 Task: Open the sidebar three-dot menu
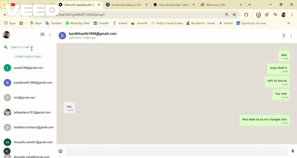50,35
